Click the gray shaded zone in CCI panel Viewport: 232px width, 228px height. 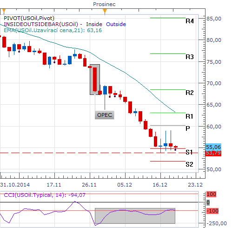135,216
